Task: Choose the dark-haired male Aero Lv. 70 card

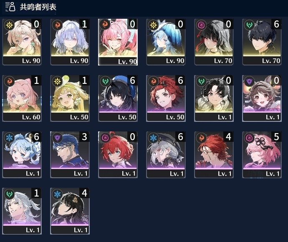Action: 262,42
